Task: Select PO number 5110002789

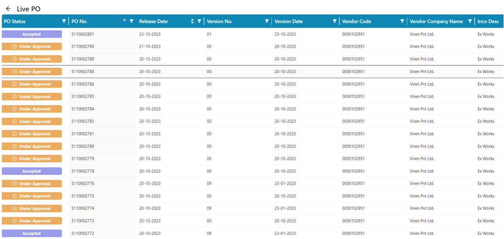Action: [x=83, y=59]
